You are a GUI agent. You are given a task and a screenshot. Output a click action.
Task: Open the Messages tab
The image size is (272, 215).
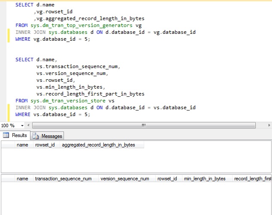tap(51, 136)
